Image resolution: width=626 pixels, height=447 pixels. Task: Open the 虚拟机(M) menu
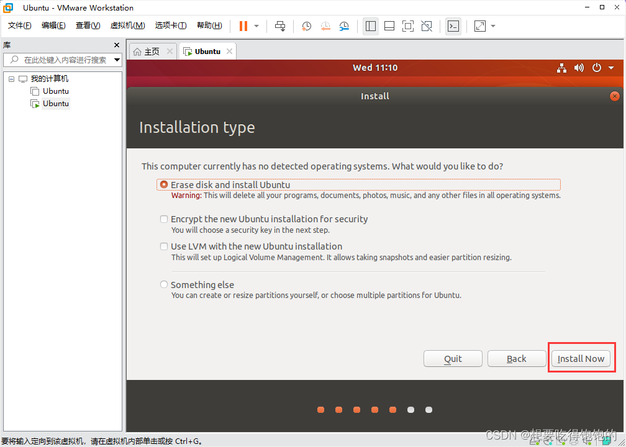[128, 25]
